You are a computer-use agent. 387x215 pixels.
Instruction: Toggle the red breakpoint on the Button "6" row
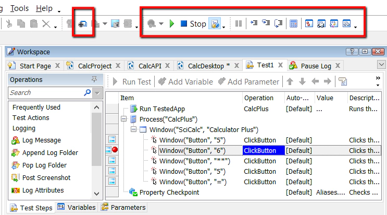[x=115, y=150]
